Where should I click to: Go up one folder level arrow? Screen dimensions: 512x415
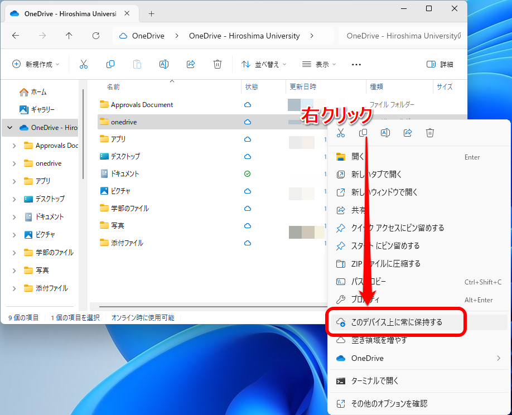click(69, 36)
